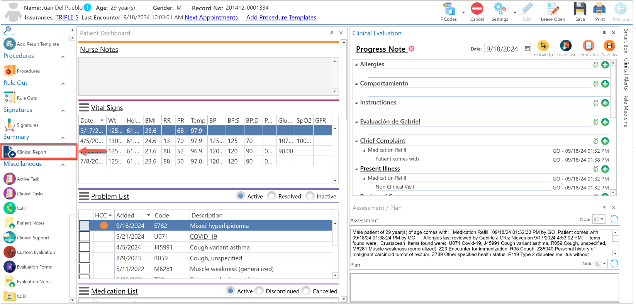Image resolution: width=636 pixels, height=305 pixels.
Task: Collapse the Chief Complaint tree section
Action: [356, 141]
